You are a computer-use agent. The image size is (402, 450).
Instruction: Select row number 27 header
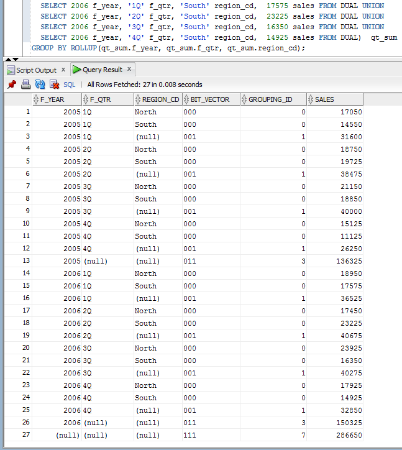click(x=18, y=435)
